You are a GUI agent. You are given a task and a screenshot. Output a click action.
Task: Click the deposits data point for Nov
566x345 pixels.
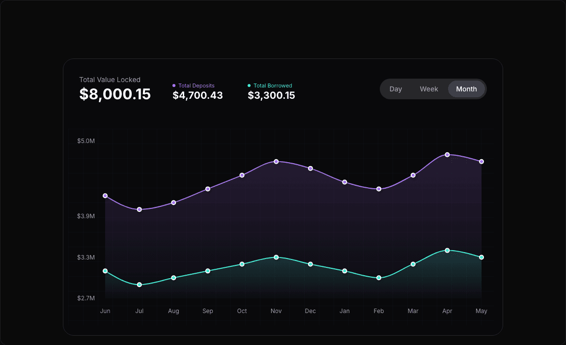pyautogui.click(x=276, y=162)
